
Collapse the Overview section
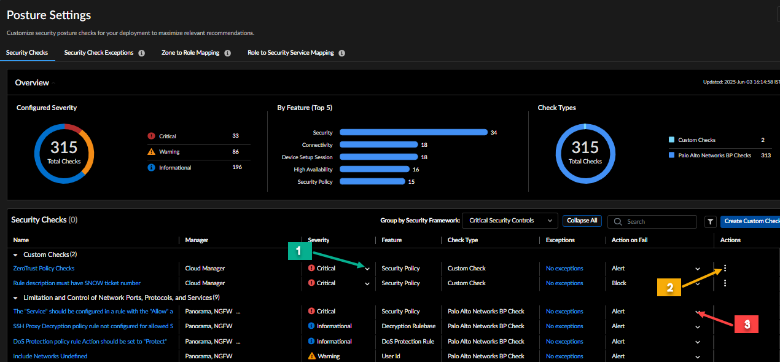53,83
